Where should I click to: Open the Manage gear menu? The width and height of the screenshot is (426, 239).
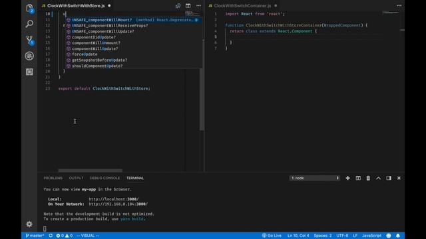click(29, 224)
